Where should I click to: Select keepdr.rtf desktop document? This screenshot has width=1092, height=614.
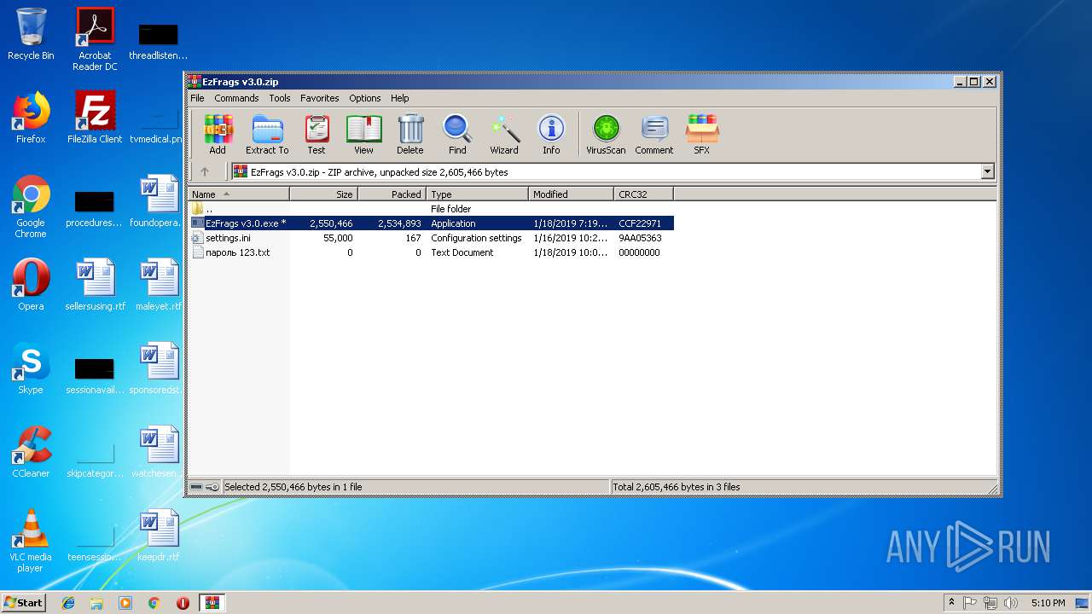[159, 536]
